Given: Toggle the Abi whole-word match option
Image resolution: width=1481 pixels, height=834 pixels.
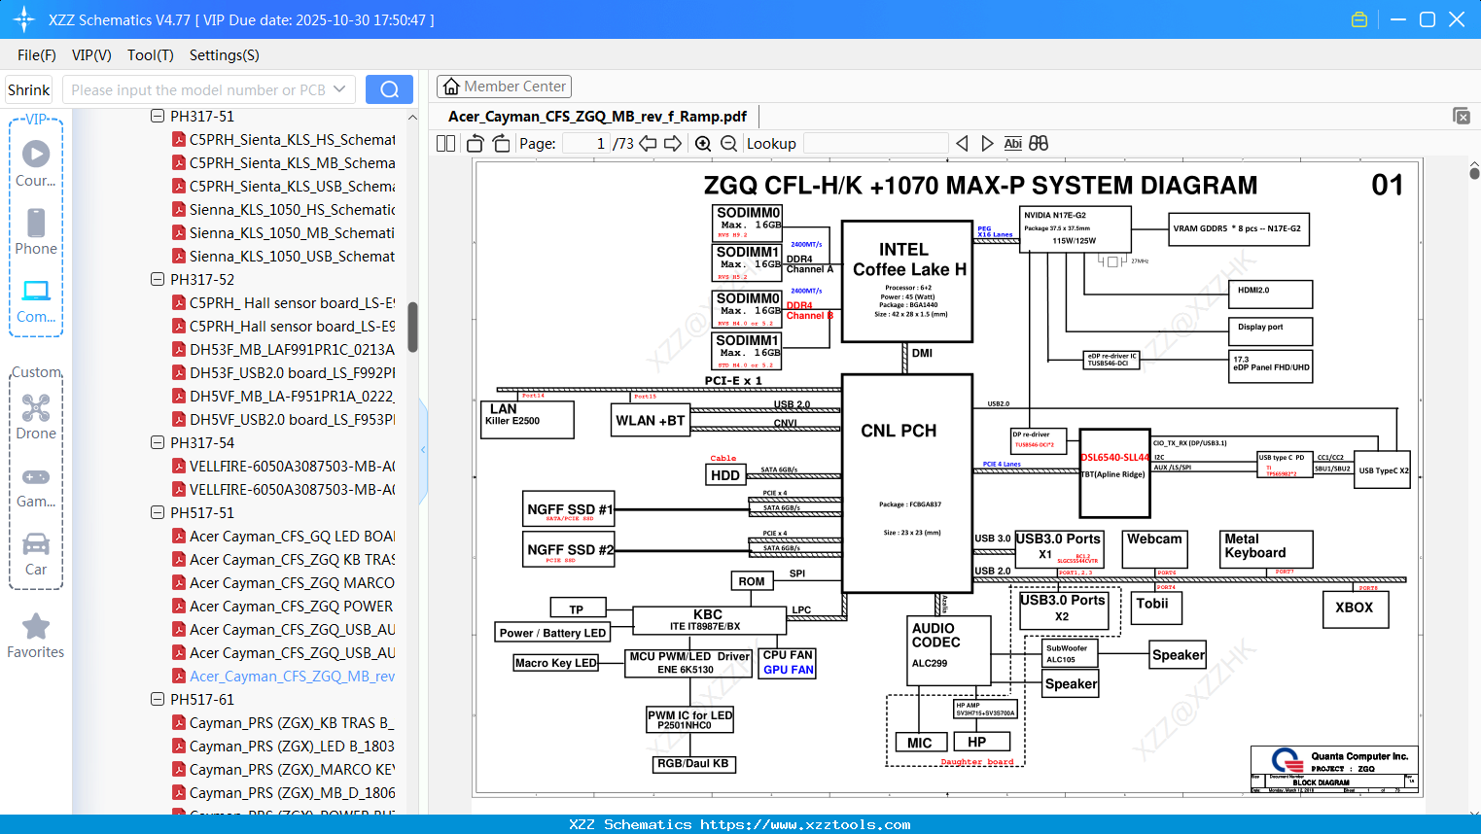Looking at the screenshot, I should pos(1012,143).
